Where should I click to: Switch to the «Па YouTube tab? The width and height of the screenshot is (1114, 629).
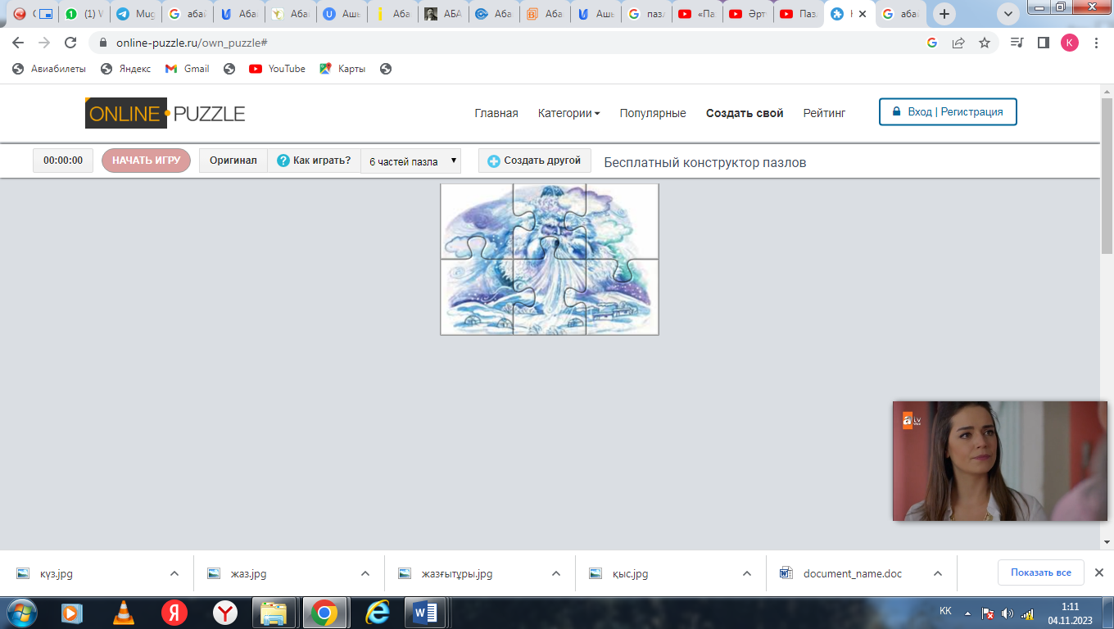pos(696,14)
